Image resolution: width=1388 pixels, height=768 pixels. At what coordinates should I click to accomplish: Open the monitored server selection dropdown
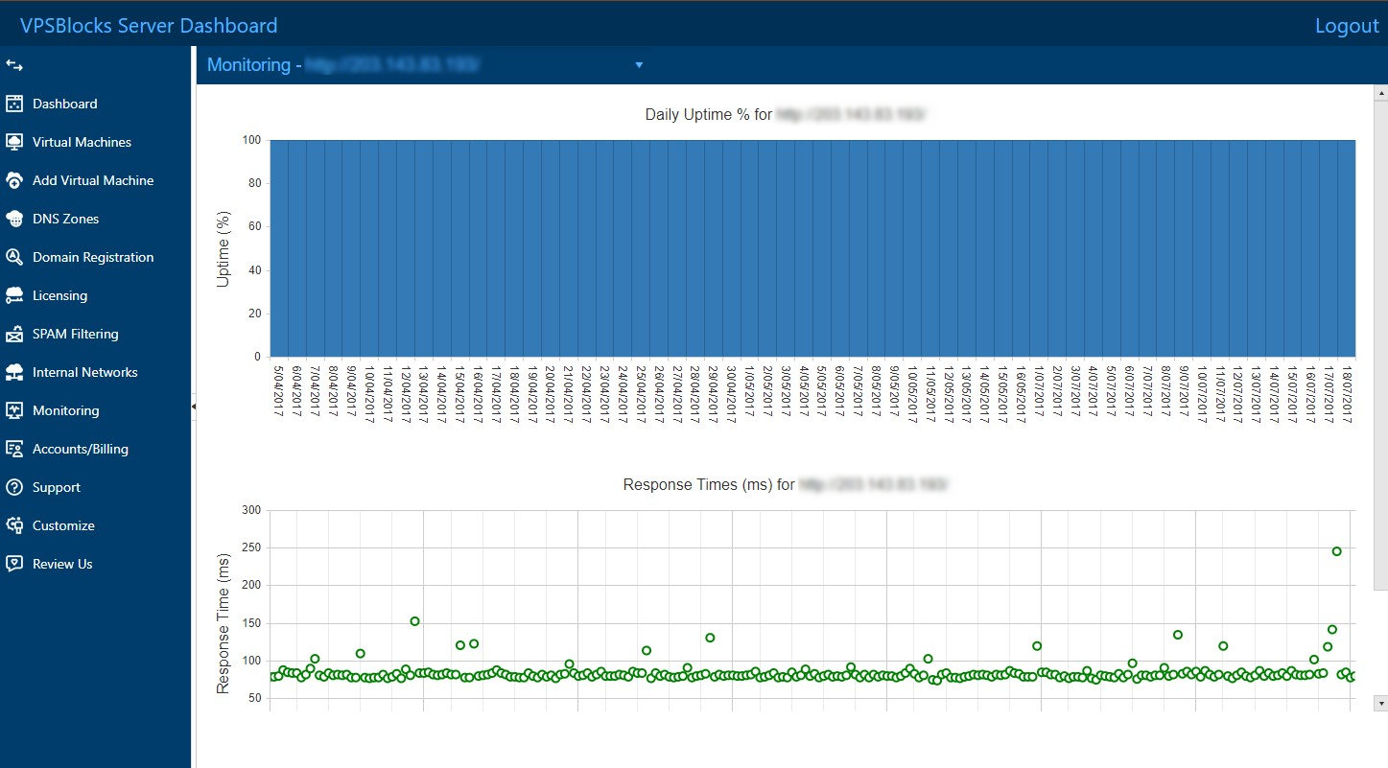point(638,65)
